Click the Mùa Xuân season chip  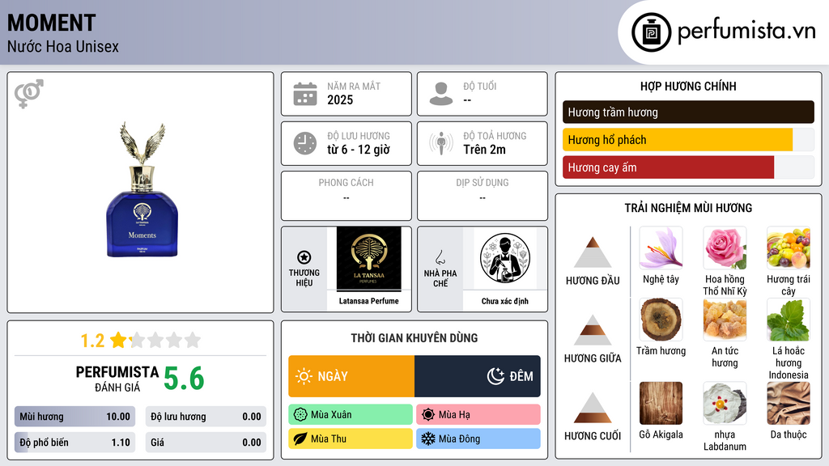click(351, 415)
